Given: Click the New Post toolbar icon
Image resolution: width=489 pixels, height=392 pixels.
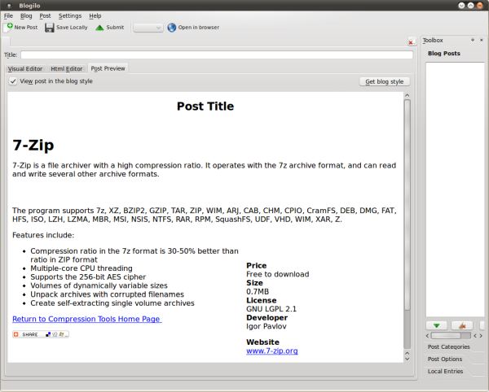Looking at the screenshot, I should (x=8, y=28).
